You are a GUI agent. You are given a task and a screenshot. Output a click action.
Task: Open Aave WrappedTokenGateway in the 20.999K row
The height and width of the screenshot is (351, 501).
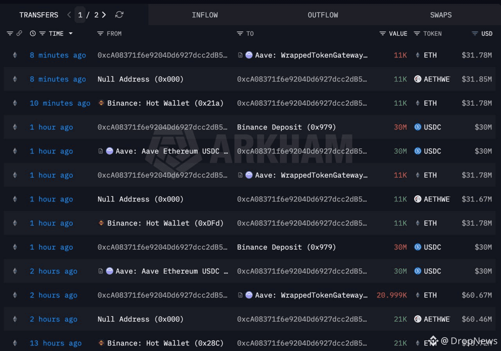coord(311,295)
